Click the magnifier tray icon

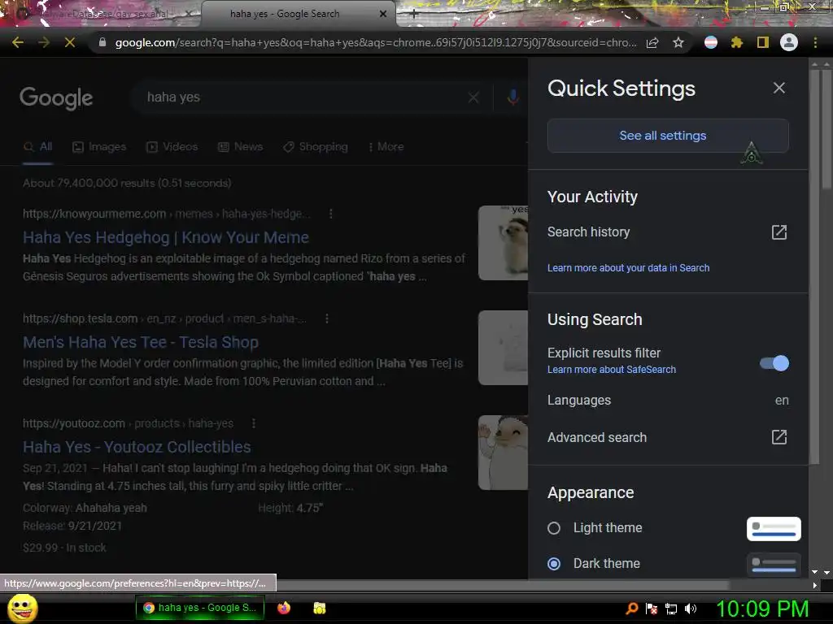point(631,609)
